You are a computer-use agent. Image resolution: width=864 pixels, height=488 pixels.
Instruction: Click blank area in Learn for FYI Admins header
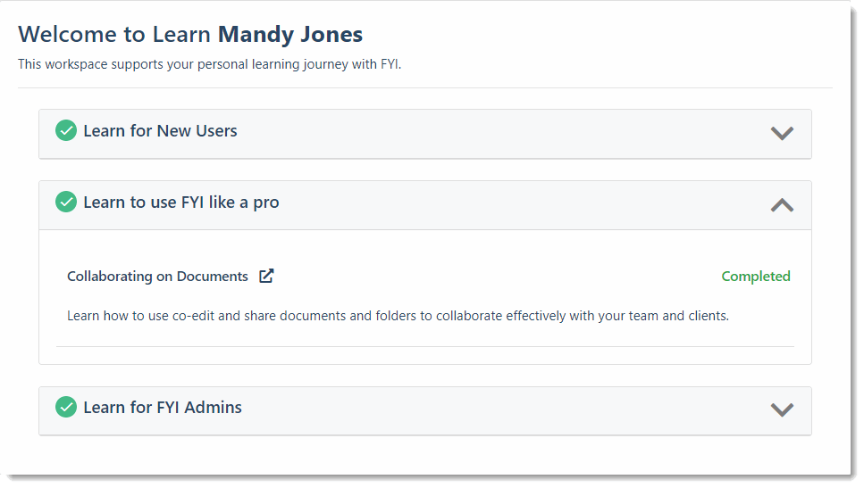[496, 410]
